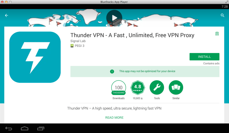Click the Thunder VPN app title text
229x133 pixels.
tap(132, 35)
